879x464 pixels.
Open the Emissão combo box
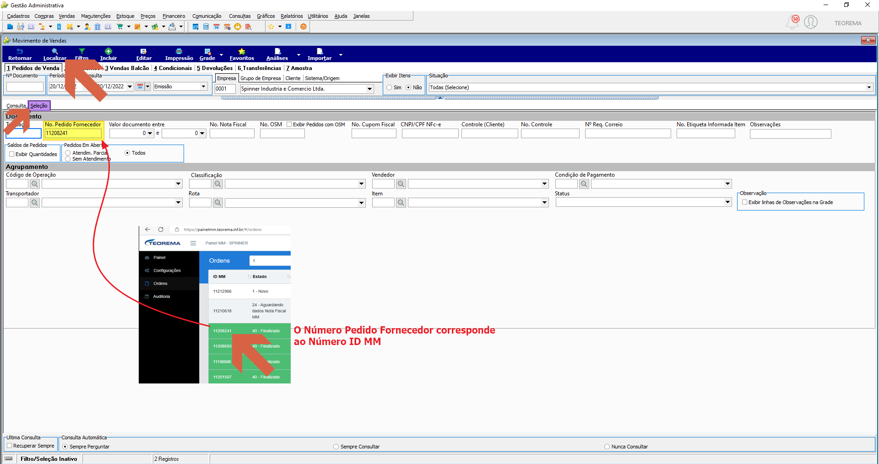(180, 86)
